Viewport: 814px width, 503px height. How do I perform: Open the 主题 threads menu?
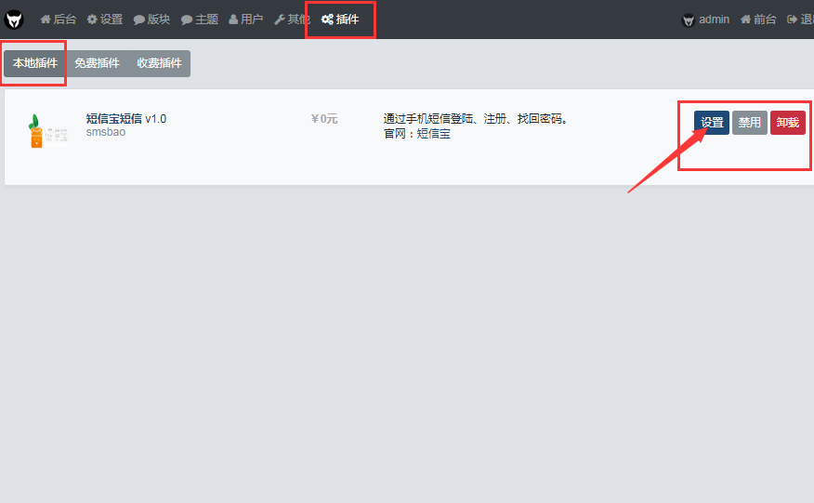tap(200, 20)
